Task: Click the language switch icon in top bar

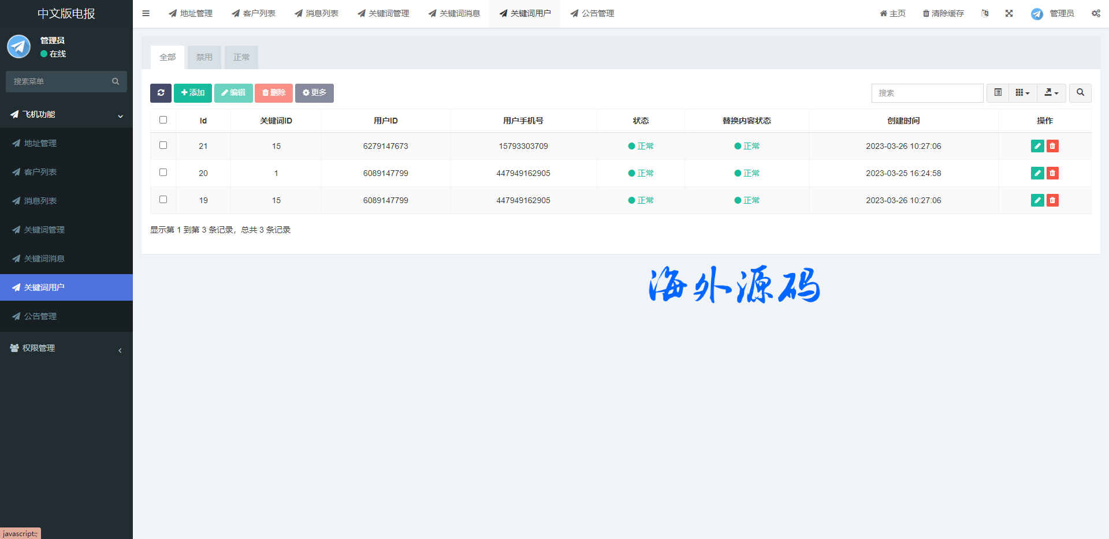Action: tap(985, 13)
